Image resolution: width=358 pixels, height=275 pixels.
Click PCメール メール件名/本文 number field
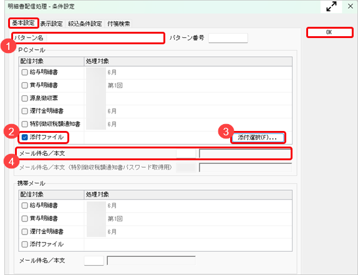186,153
